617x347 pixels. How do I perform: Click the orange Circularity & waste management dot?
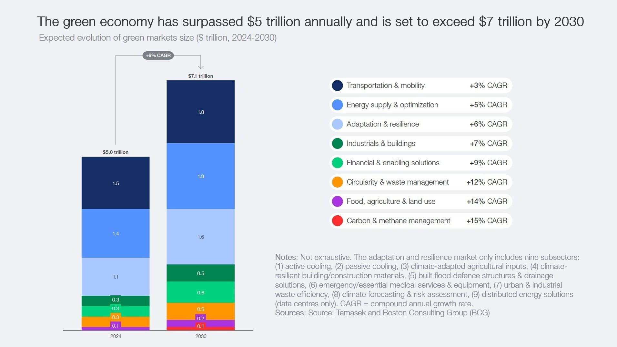(337, 182)
